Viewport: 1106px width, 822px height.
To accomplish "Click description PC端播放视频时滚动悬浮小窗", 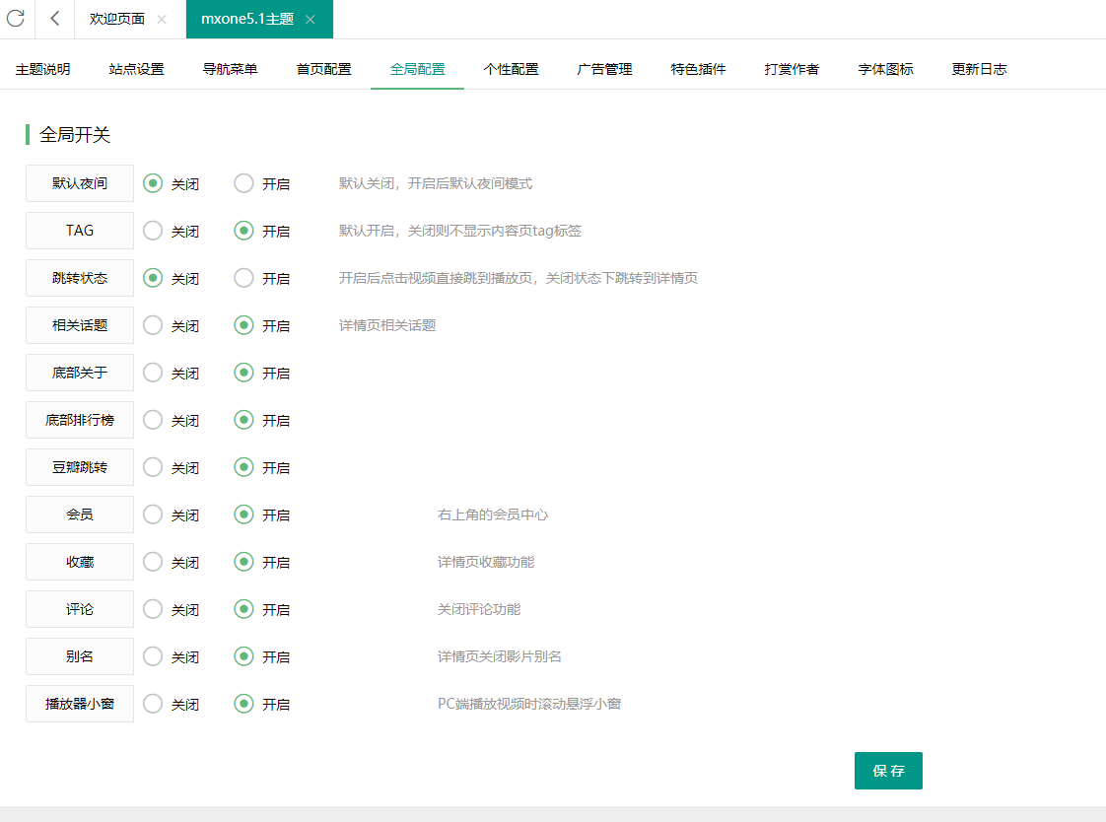I will pyautogui.click(x=529, y=704).
